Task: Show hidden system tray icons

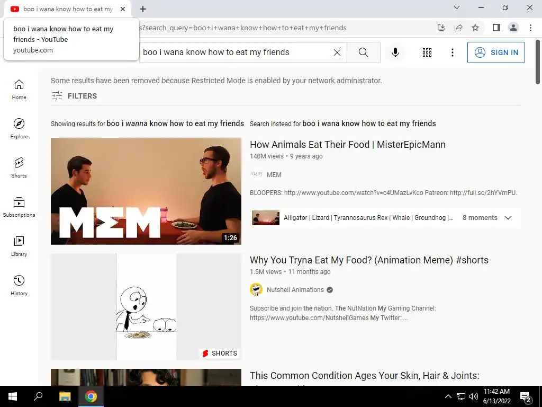Action: coord(448,396)
